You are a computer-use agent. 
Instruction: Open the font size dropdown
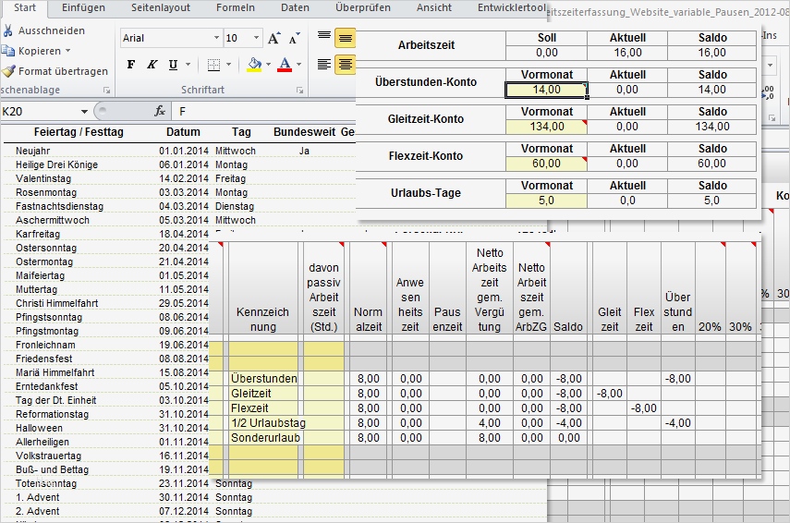pos(256,39)
